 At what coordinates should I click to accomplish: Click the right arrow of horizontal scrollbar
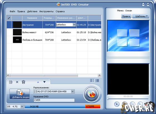99,75
